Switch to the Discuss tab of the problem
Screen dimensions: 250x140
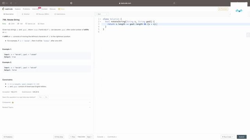(43, 14)
